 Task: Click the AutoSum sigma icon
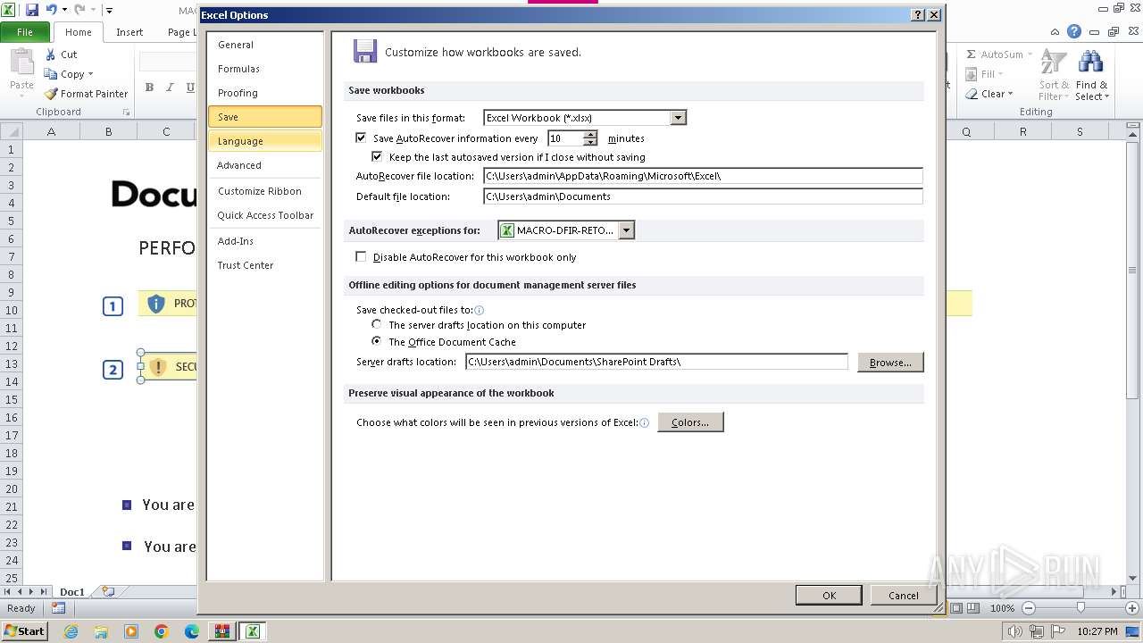[972, 54]
